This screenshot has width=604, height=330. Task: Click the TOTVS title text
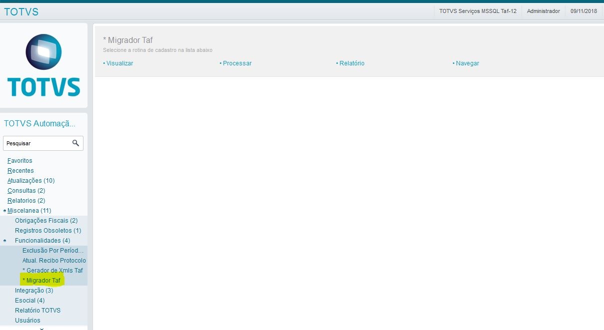(21, 12)
